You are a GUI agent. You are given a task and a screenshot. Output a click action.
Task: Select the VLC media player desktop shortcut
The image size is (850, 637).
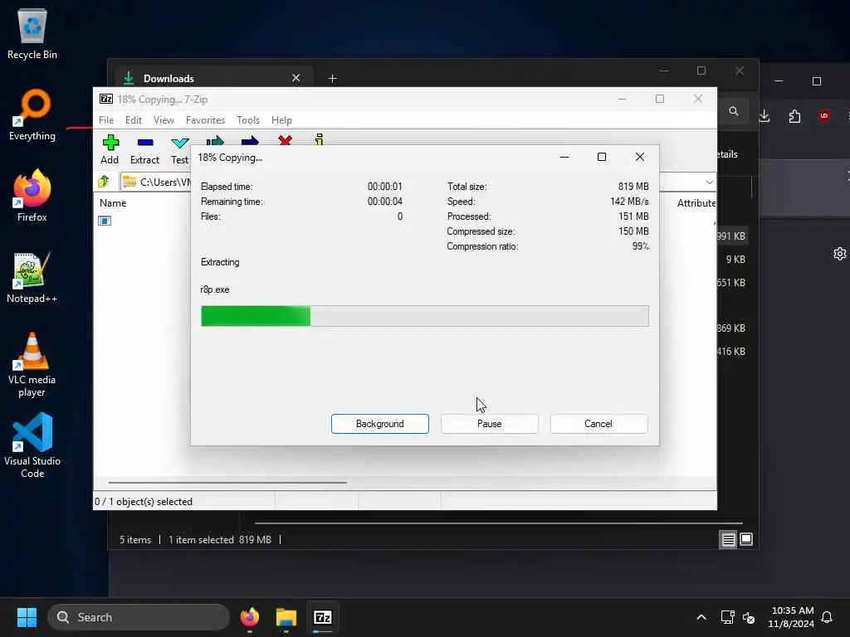coord(32,365)
